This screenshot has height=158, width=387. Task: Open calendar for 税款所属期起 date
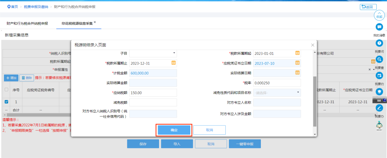pos(297,53)
